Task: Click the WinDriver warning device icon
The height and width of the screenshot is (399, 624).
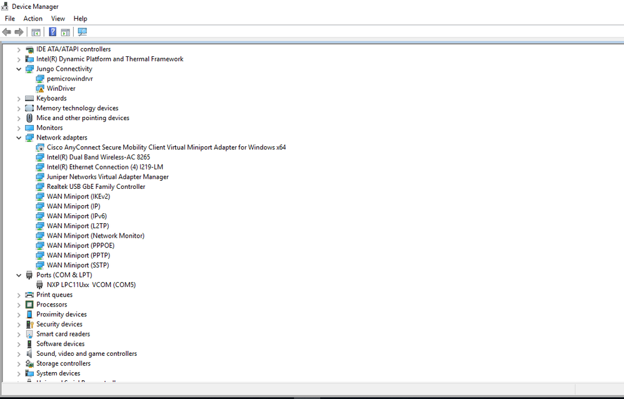Action: [40, 88]
